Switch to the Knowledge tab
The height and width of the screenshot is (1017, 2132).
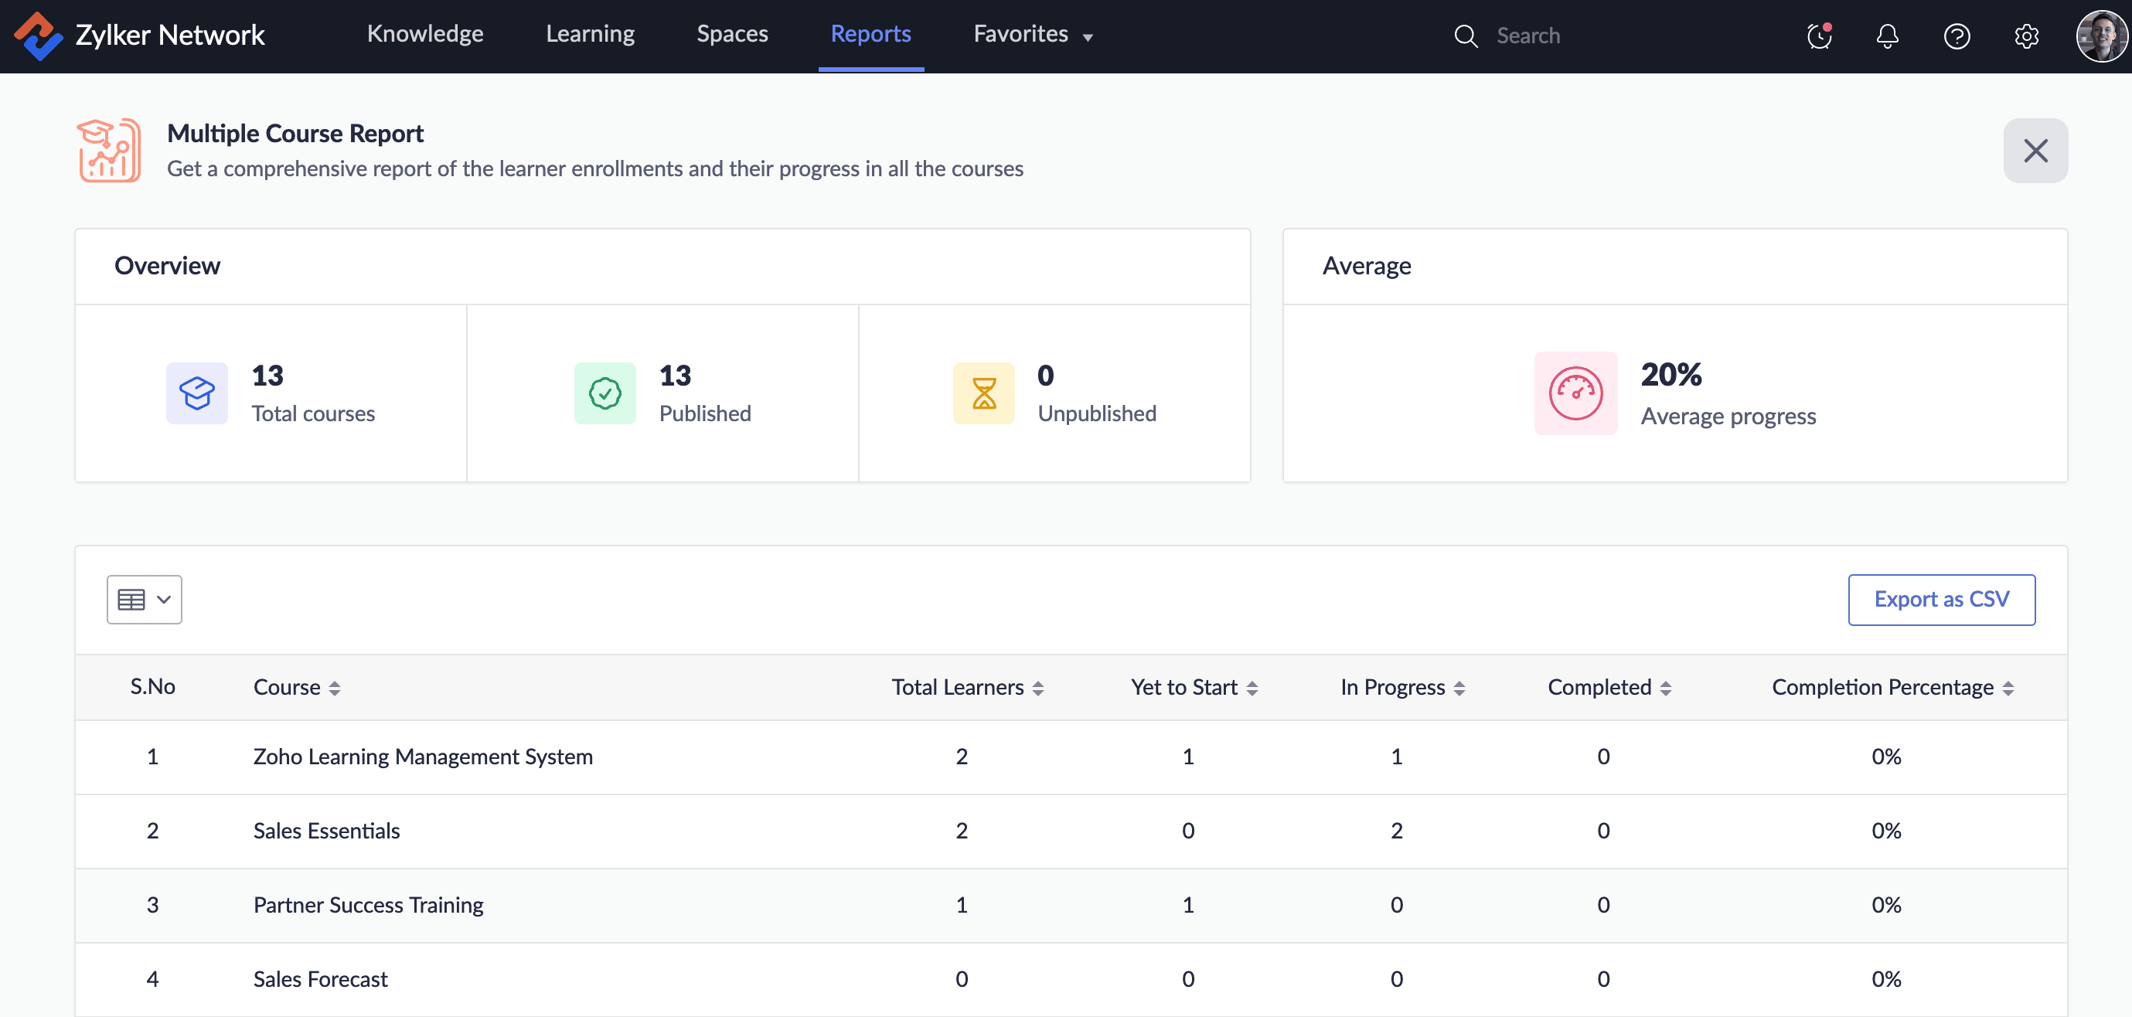[424, 34]
